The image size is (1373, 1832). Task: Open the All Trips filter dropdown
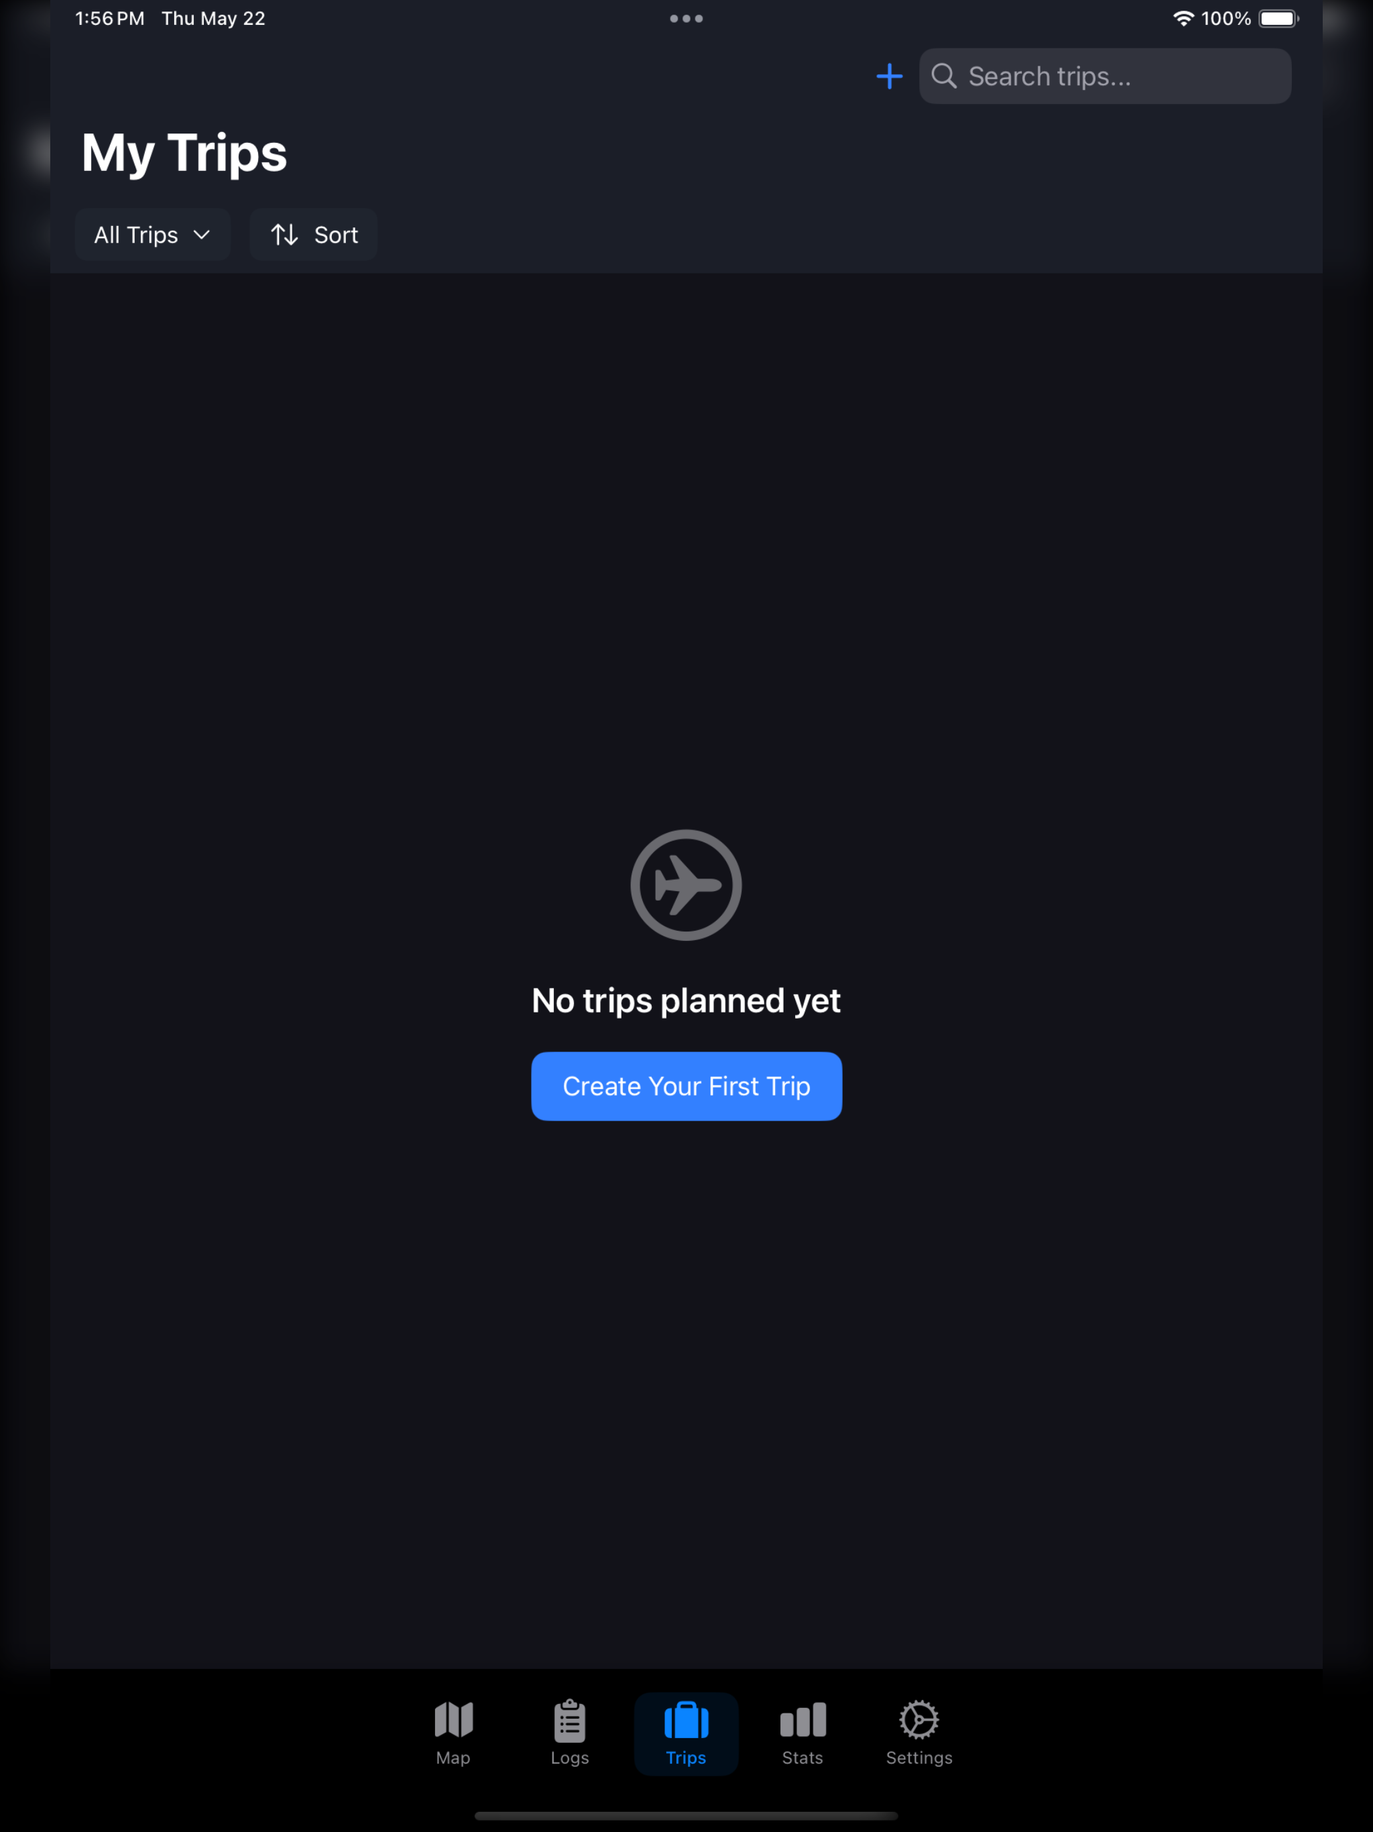(x=152, y=235)
